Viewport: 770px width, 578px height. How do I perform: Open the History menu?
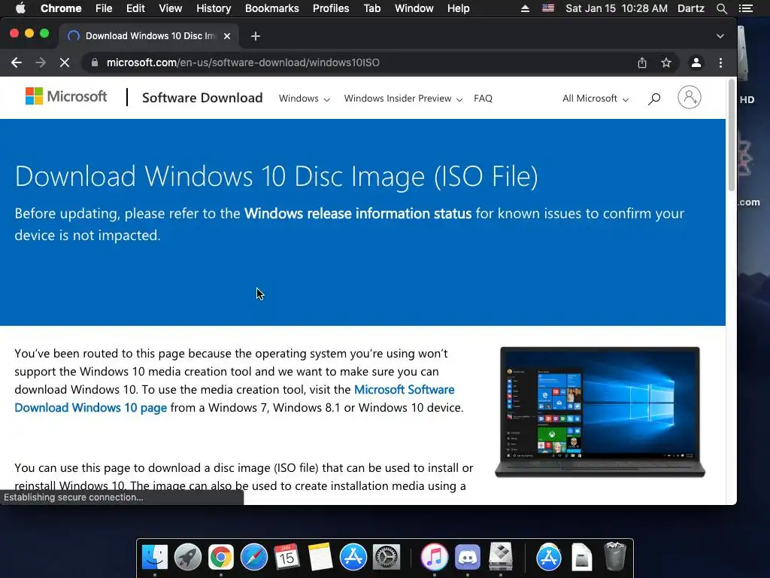pyautogui.click(x=214, y=8)
